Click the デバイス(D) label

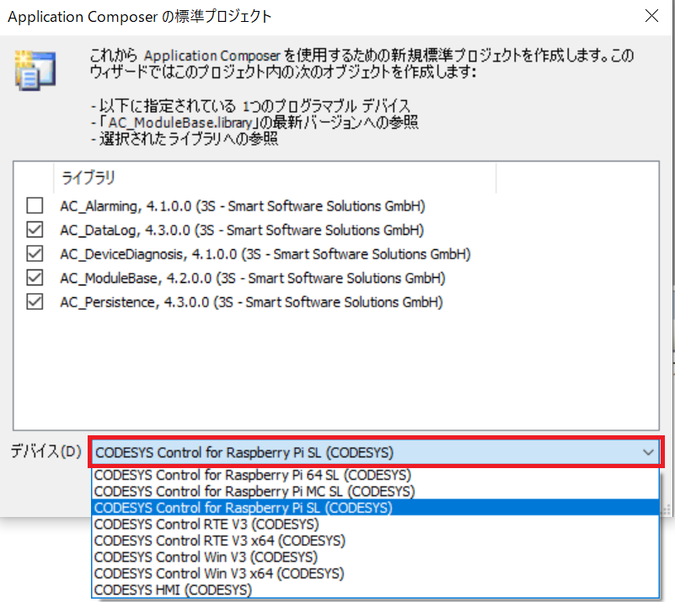coord(46,451)
